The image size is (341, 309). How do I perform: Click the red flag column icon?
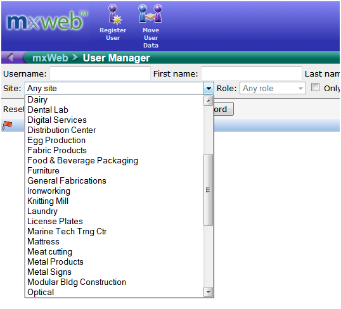point(7,125)
